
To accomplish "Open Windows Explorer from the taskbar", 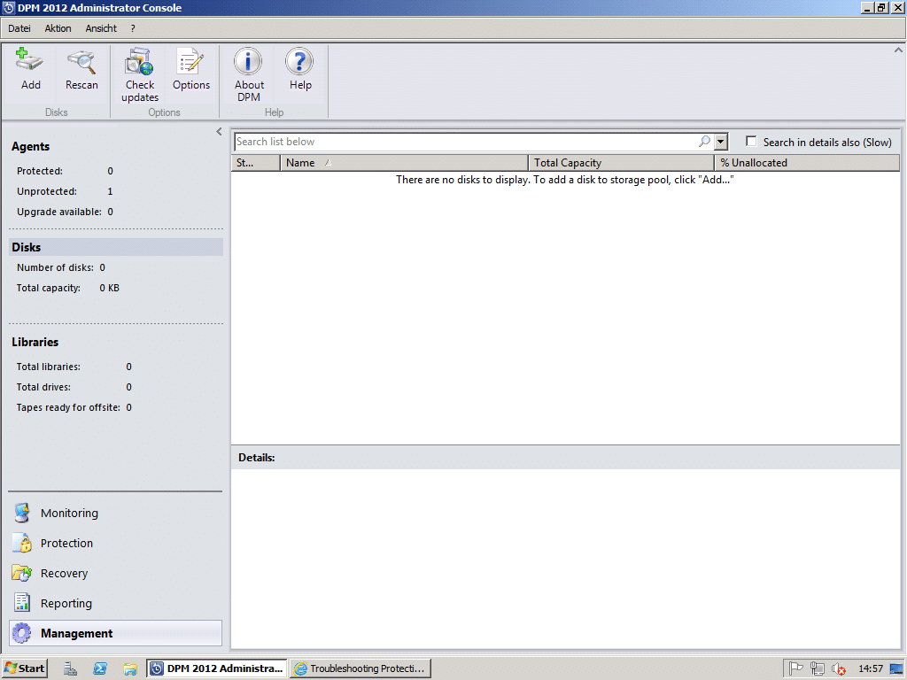I will [129, 668].
